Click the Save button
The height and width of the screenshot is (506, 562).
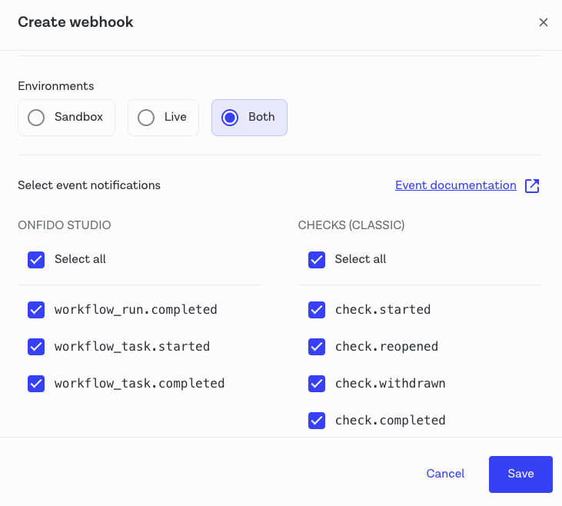[520, 474]
